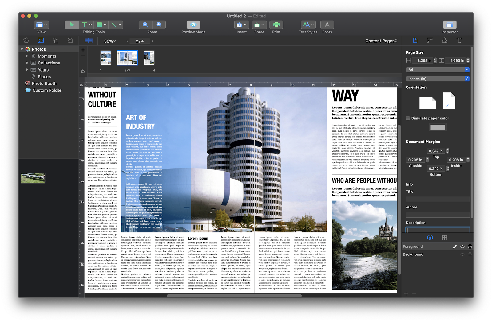This screenshot has width=492, height=322.
Task: Add a new layer with the plus button
Action: [406, 294]
